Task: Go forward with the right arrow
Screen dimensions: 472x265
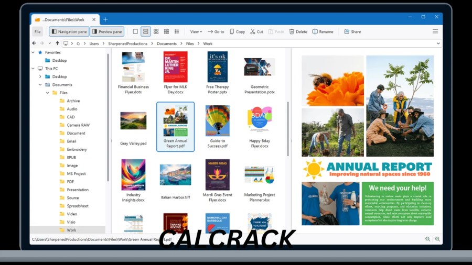Action: pyautogui.click(x=42, y=43)
